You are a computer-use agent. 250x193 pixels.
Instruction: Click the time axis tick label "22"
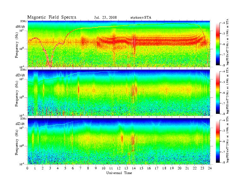194,168
